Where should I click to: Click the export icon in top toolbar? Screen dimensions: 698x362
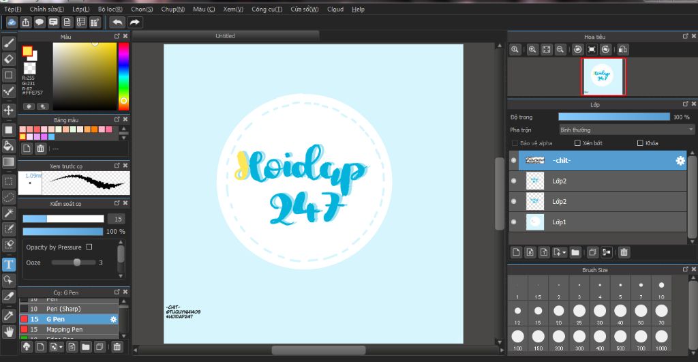(25, 22)
